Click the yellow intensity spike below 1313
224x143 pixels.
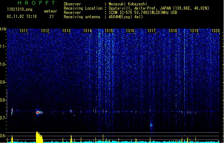coord(71,139)
